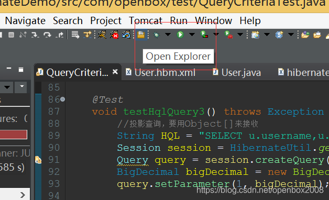Click the BigDecimal type on line 92
329x200 pixels.
pos(148,172)
